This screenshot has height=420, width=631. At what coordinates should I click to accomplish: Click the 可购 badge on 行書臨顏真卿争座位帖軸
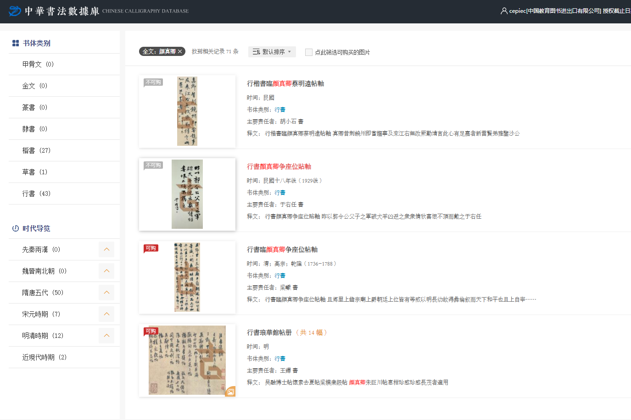[151, 248]
